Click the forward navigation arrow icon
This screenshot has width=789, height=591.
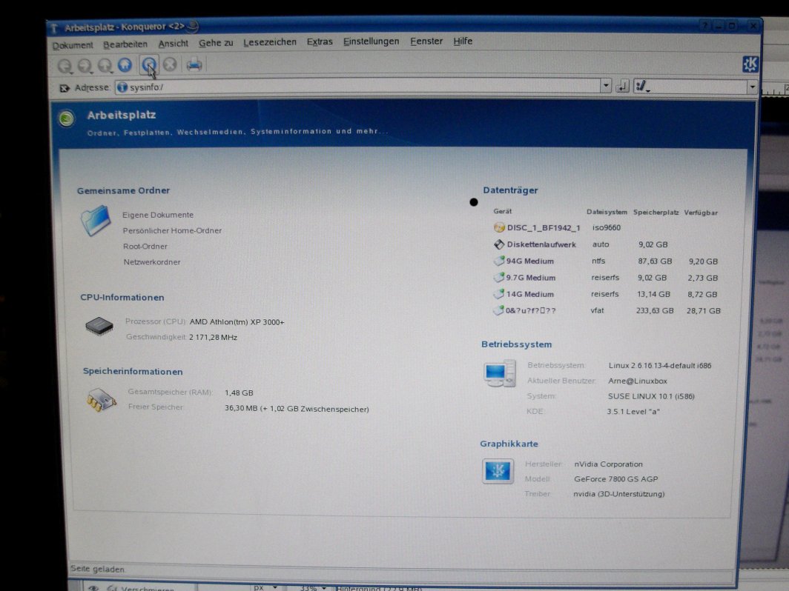coord(85,65)
